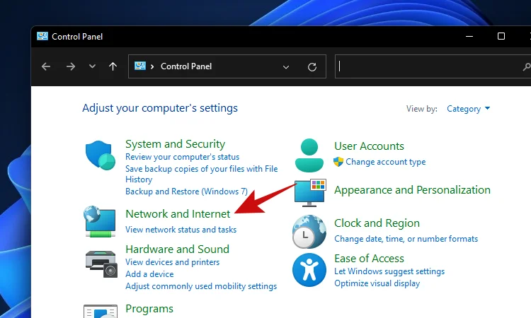Image resolution: width=531 pixels, height=318 pixels.
Task: Go up one level with the up arrow
Action: [113, 66]
